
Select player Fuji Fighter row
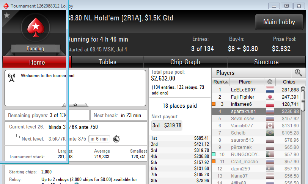tap(256, 97)
